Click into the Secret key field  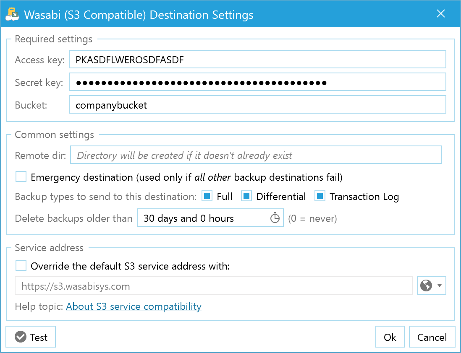(x=257, y=82)
